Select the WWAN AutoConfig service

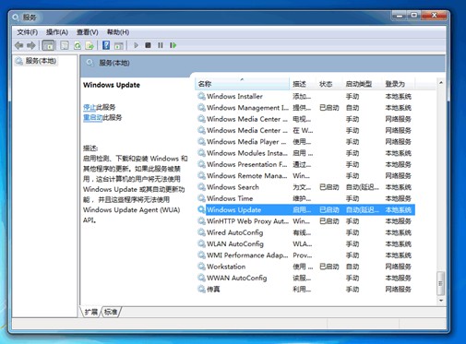click(305, 278)
